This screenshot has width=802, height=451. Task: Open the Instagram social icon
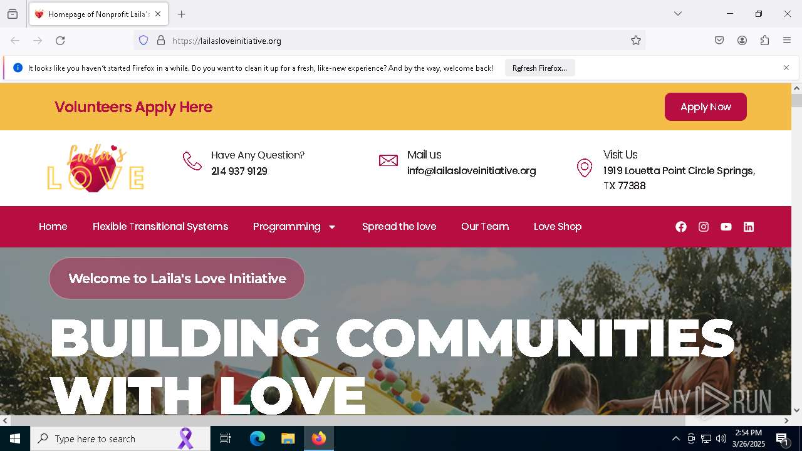704,227
